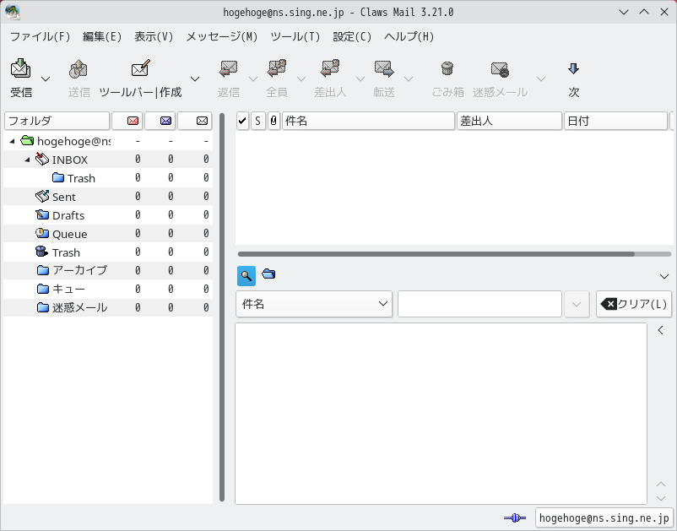
Task: Click the Receive mail (受信) toolbar icon
Action: tap(21, 68)
